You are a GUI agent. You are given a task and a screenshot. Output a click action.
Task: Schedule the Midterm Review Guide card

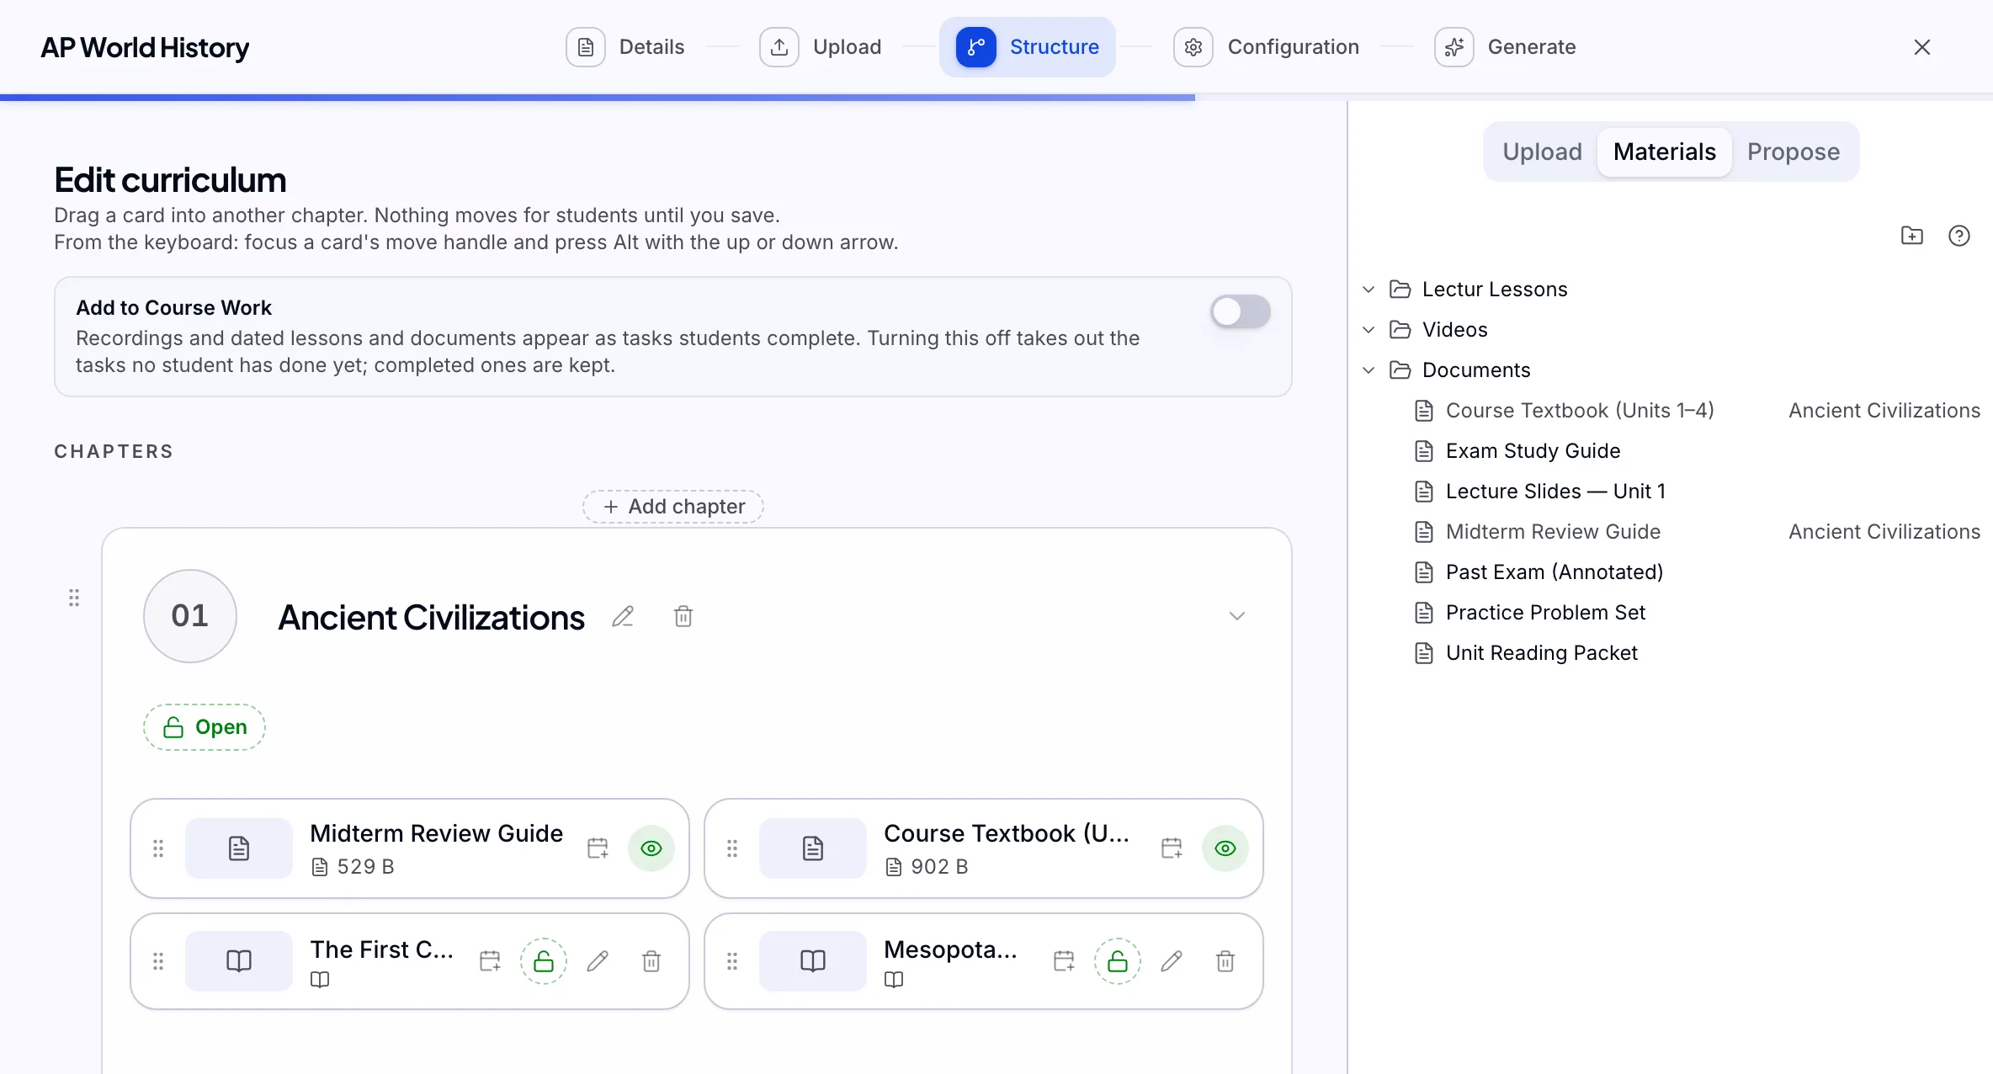[x=598, y=848]
